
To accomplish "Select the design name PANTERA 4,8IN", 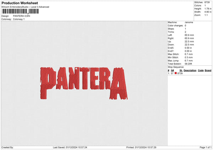I will [x=21, y=16].
